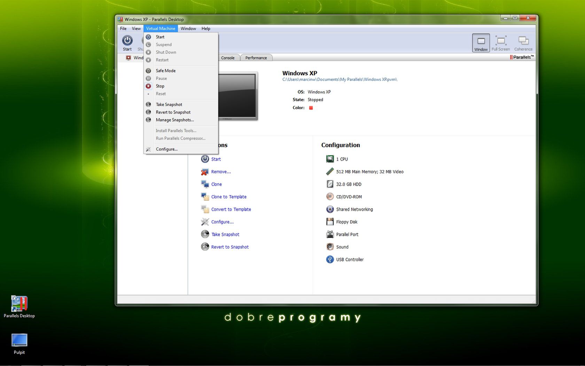Click the Reset menu entry
This screenshot has width=585, height=366.
pos(181,94)
